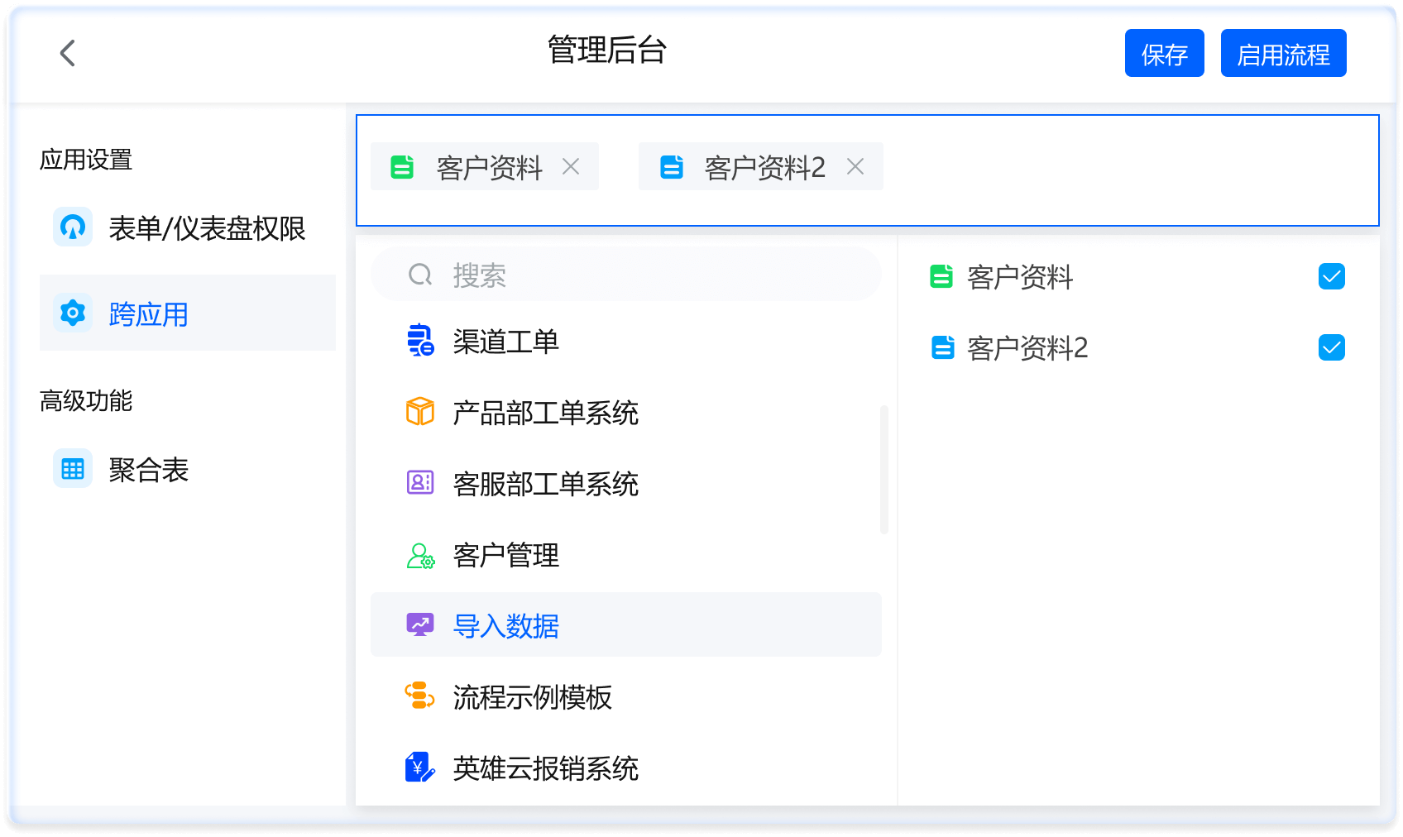Remove the 客户资料2 tag
This screenshot has width=1403, height=837.
[855, 166]
